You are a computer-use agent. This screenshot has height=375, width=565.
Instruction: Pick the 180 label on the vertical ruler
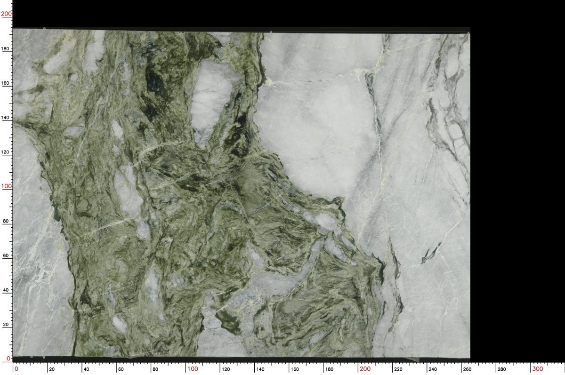tap(6, 48)
